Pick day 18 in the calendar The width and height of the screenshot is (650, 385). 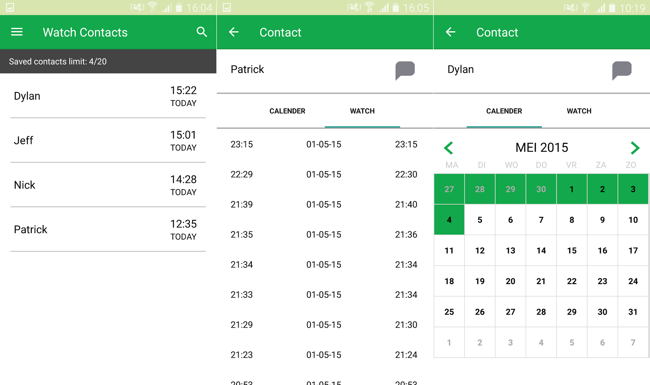(449, 281)
